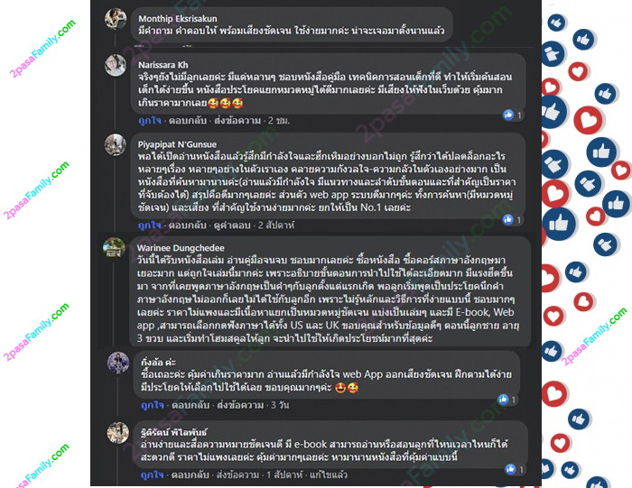
Task: Click ถูกใจ under กิ่งอ้อ's comment
Action: pyautogui.click(x=153, y=405)
